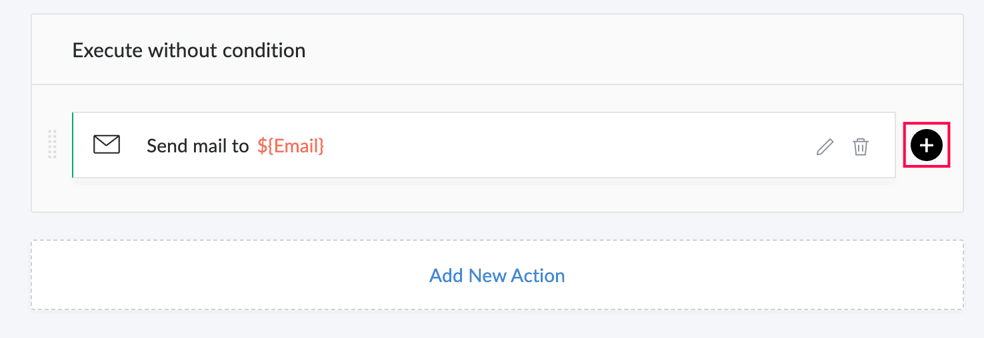Click the red-outlined add button beside trash
Screen dimensions: 984x338
click(x=926, y=145)
